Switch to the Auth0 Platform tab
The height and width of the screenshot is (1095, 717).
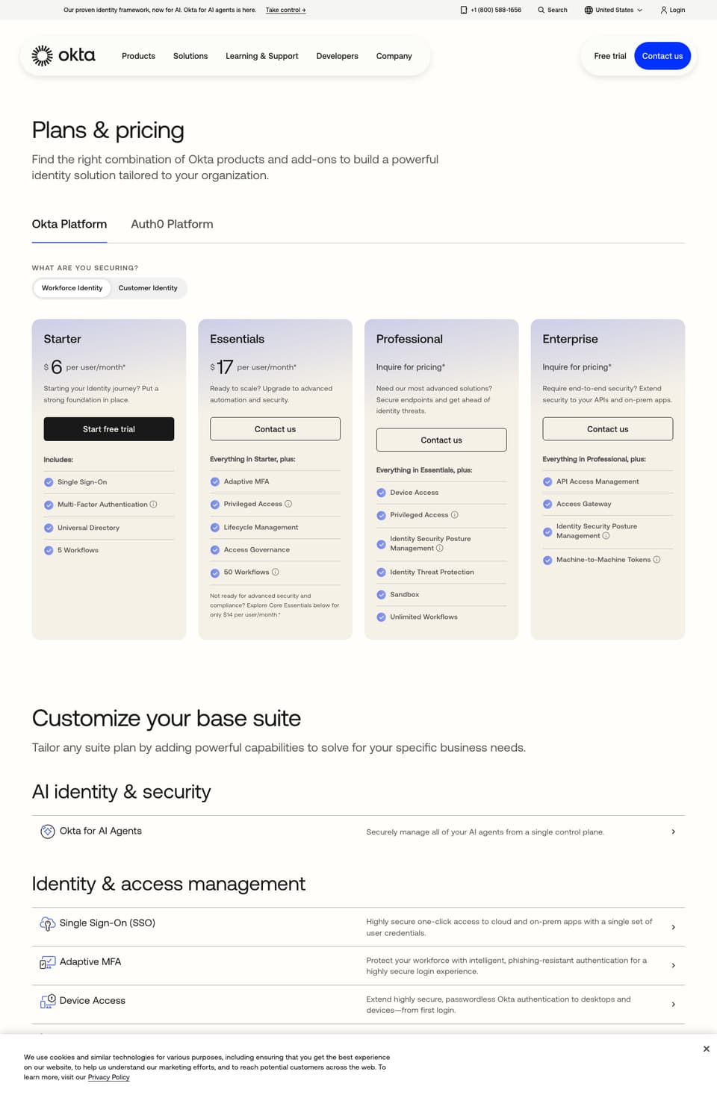[172, 224]
